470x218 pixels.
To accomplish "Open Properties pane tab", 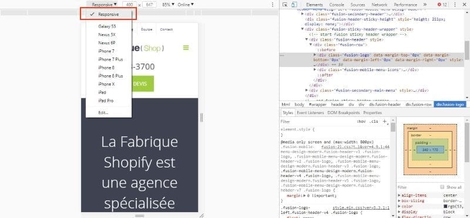I will coord(372,113).
